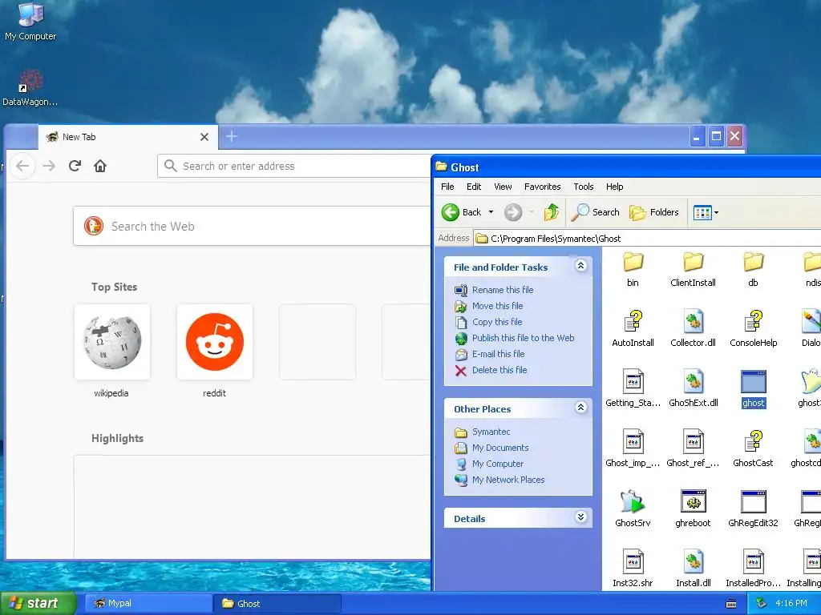Select the GhostSrv application icon
Screen dimensions: 821x615
pos(633,508)
